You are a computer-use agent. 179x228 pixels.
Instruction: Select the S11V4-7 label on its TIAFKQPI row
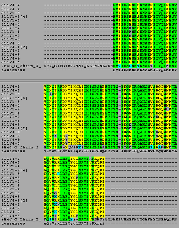[11, 159]
